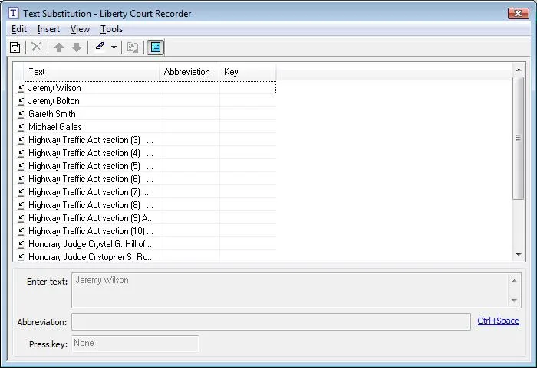
Task: Click the Text Substitution title bar icon
Action: click(13, 13)
